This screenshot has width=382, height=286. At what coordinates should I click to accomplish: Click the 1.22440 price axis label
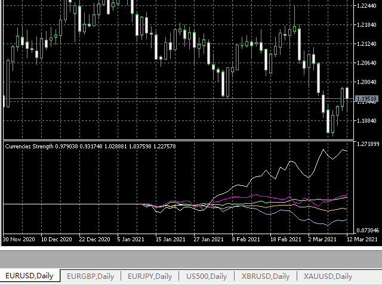365,5
